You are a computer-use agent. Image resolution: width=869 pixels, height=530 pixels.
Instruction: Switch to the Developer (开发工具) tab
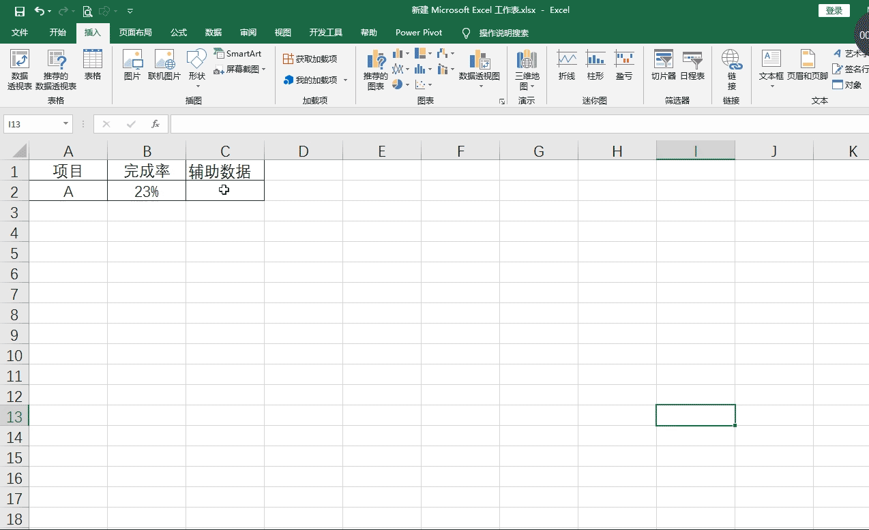(326, 33)
